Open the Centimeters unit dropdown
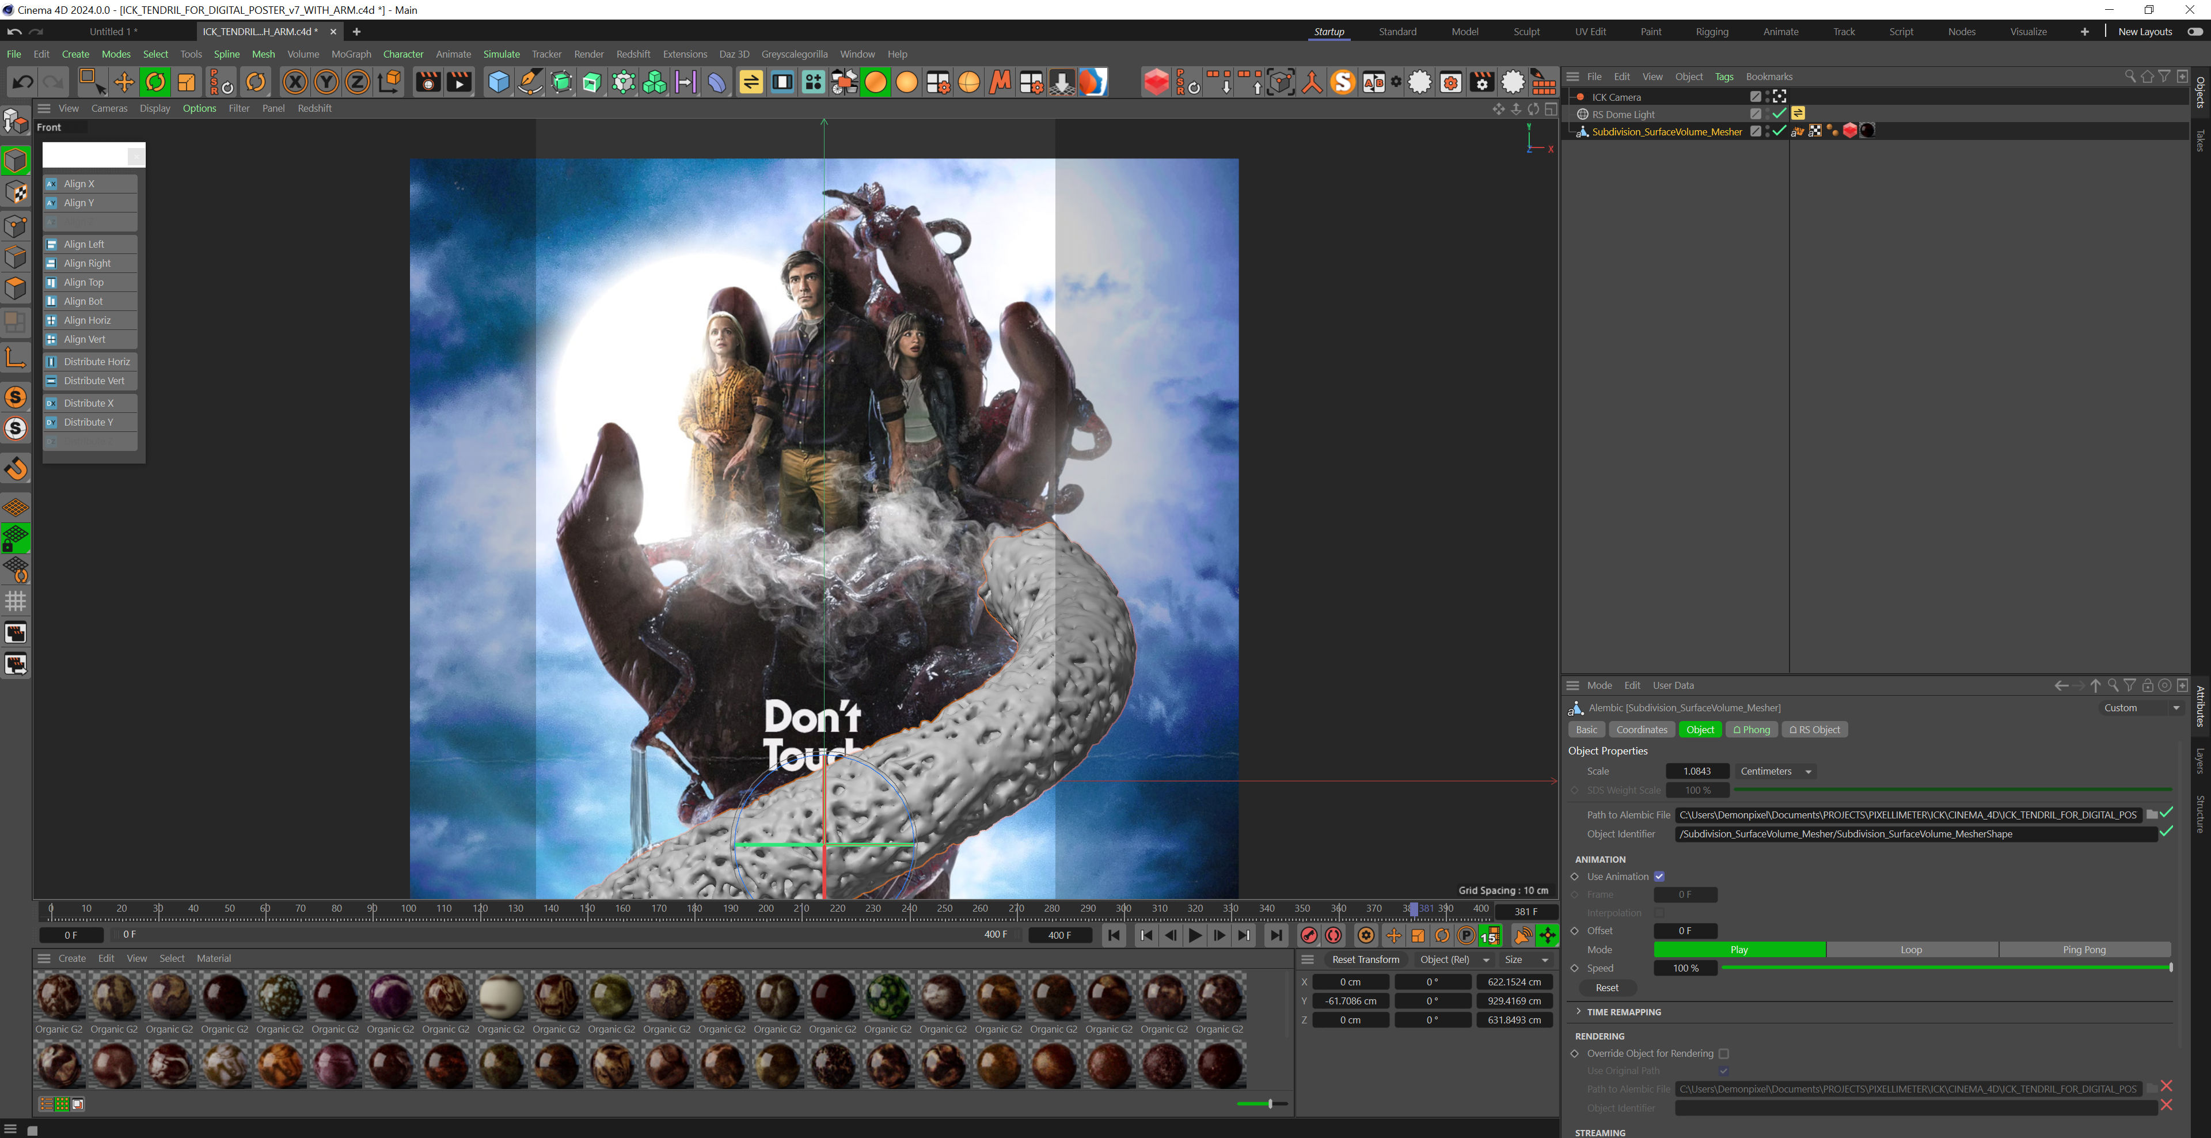Image resolution: width=2211 pixels, height=1138 pixels. click(1775, 771)
